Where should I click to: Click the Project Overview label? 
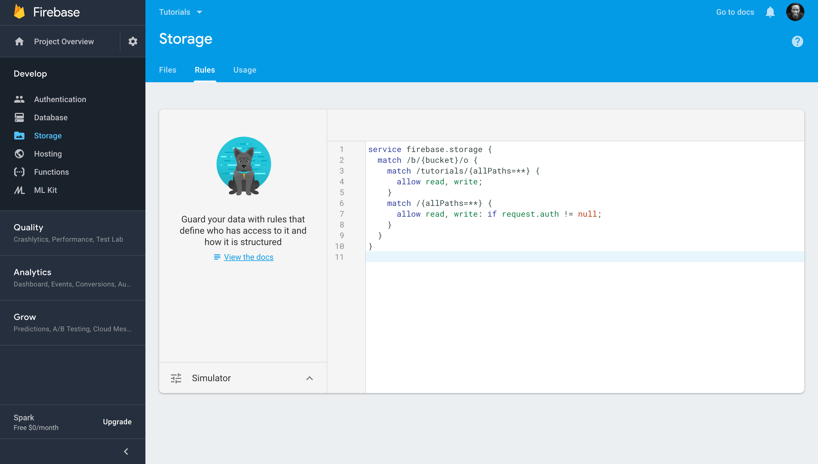coord(64,41)
